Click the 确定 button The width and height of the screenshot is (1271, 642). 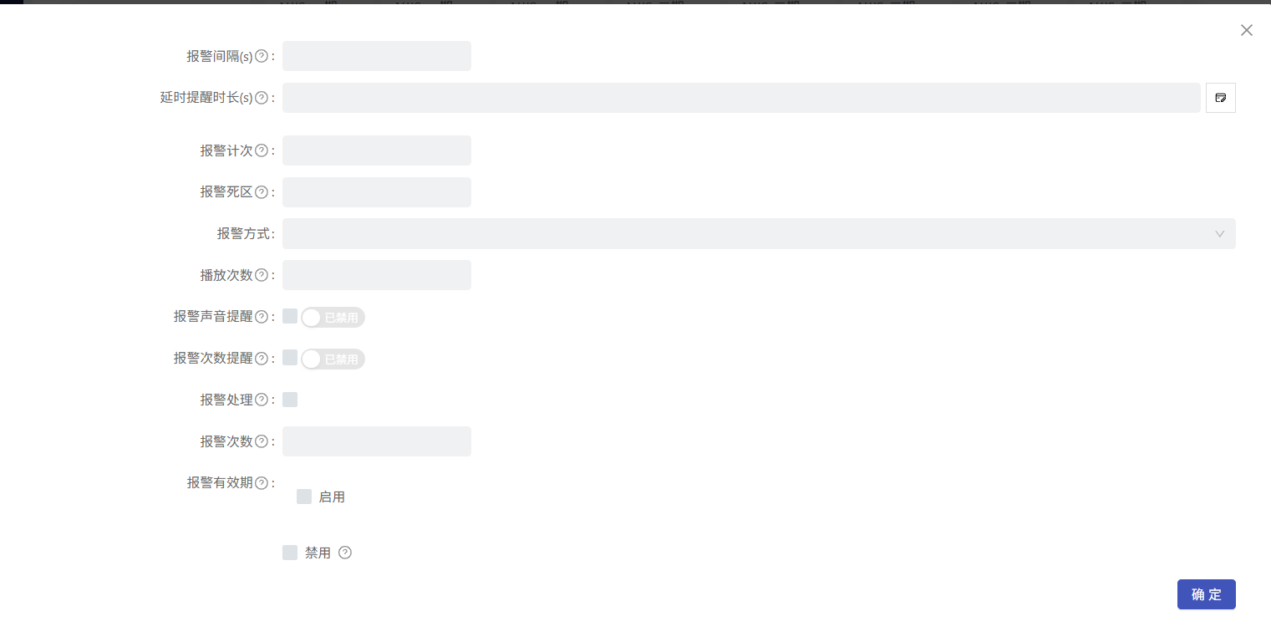1206,594
